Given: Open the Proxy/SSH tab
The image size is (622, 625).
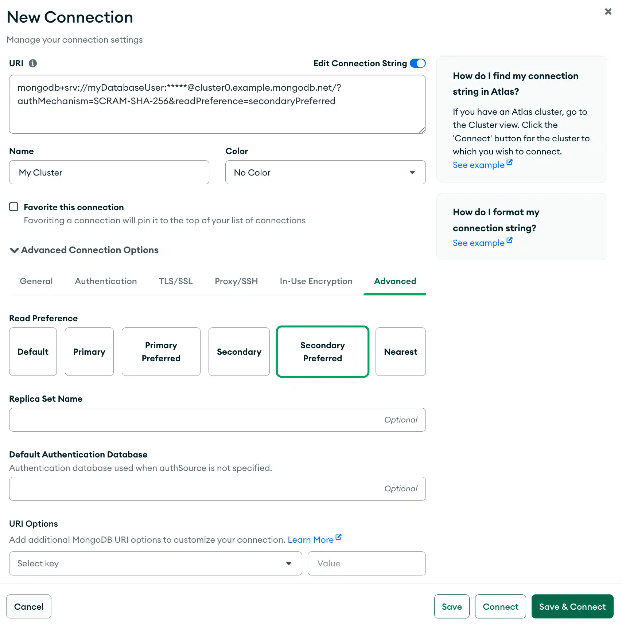Looking at the screenshot, I should click(x=236, y=281).
